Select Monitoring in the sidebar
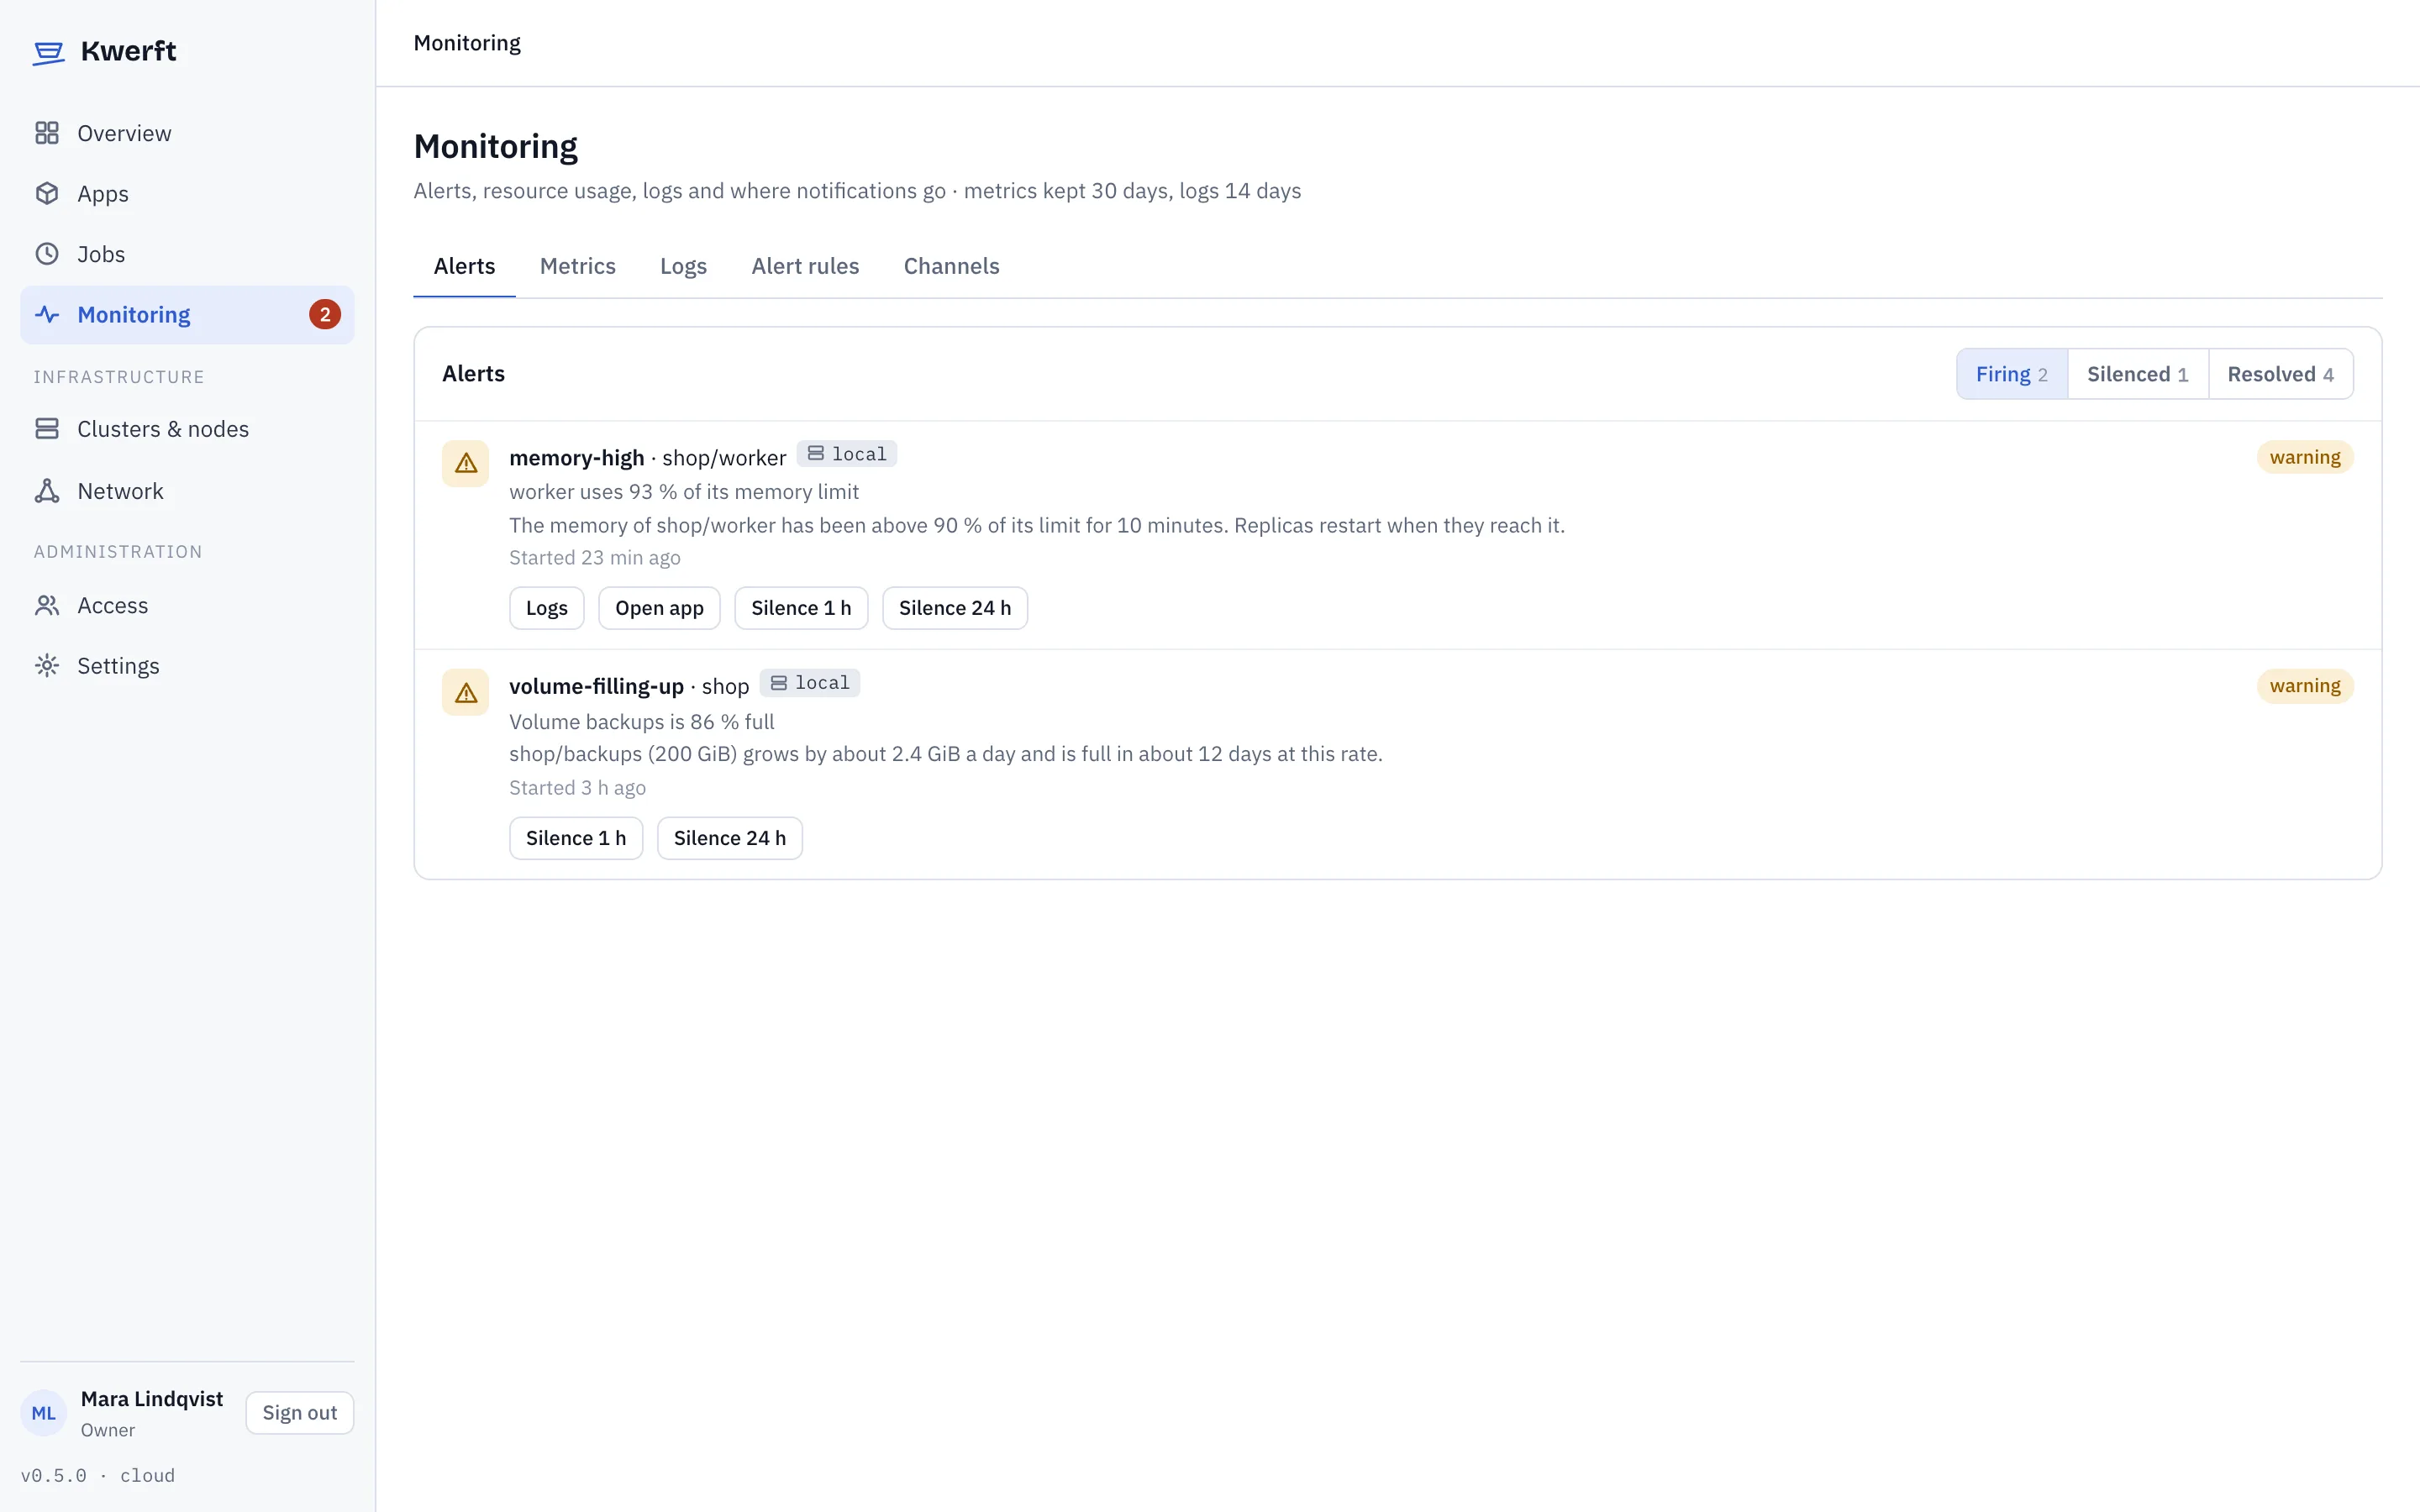Image resolution: width=2420 pixels, height=1512 pixels. point(187,314)
